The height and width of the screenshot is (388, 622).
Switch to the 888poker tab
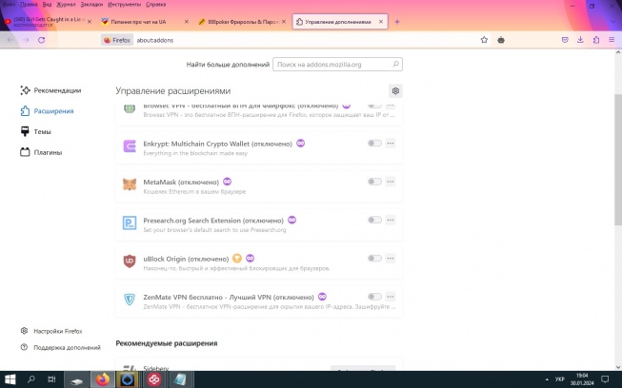[241, 22]
